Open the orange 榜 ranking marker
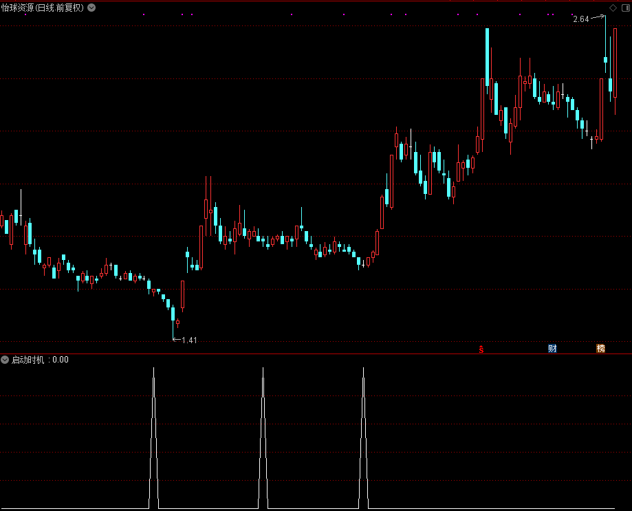This screenshot has width=632, height=511. (600, 349)
